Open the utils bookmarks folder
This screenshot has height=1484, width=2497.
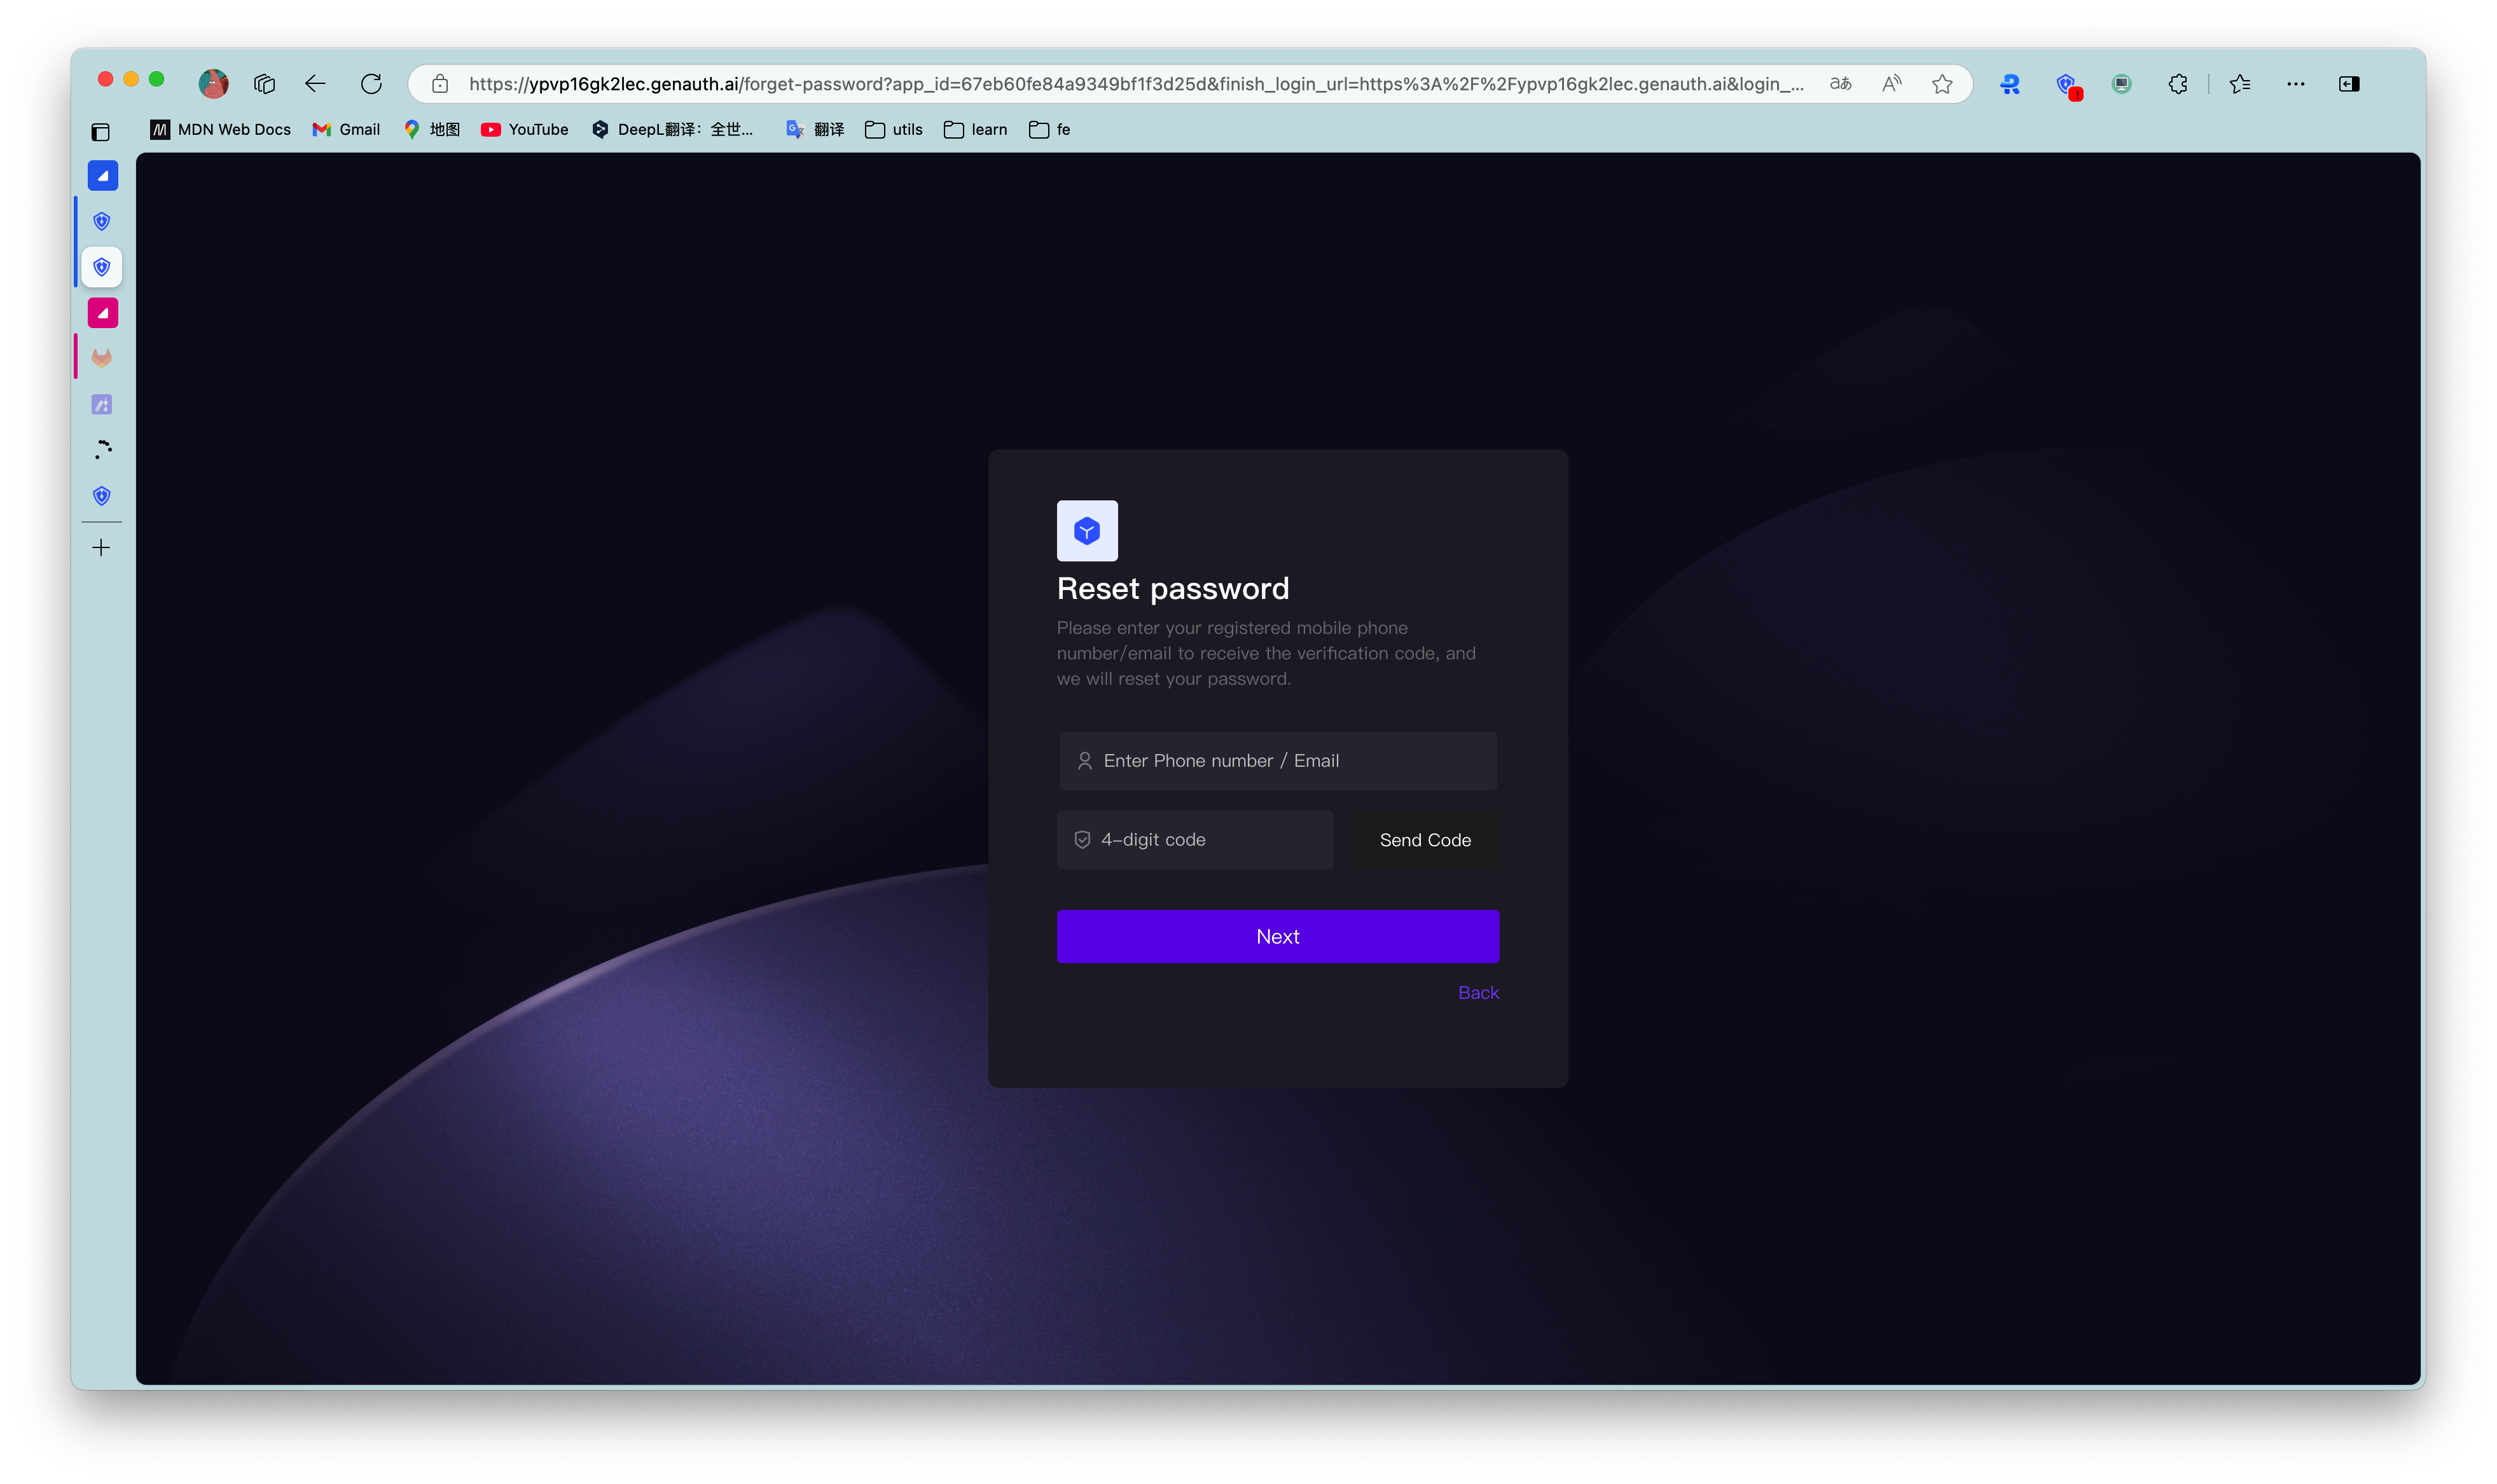point(892,129)
